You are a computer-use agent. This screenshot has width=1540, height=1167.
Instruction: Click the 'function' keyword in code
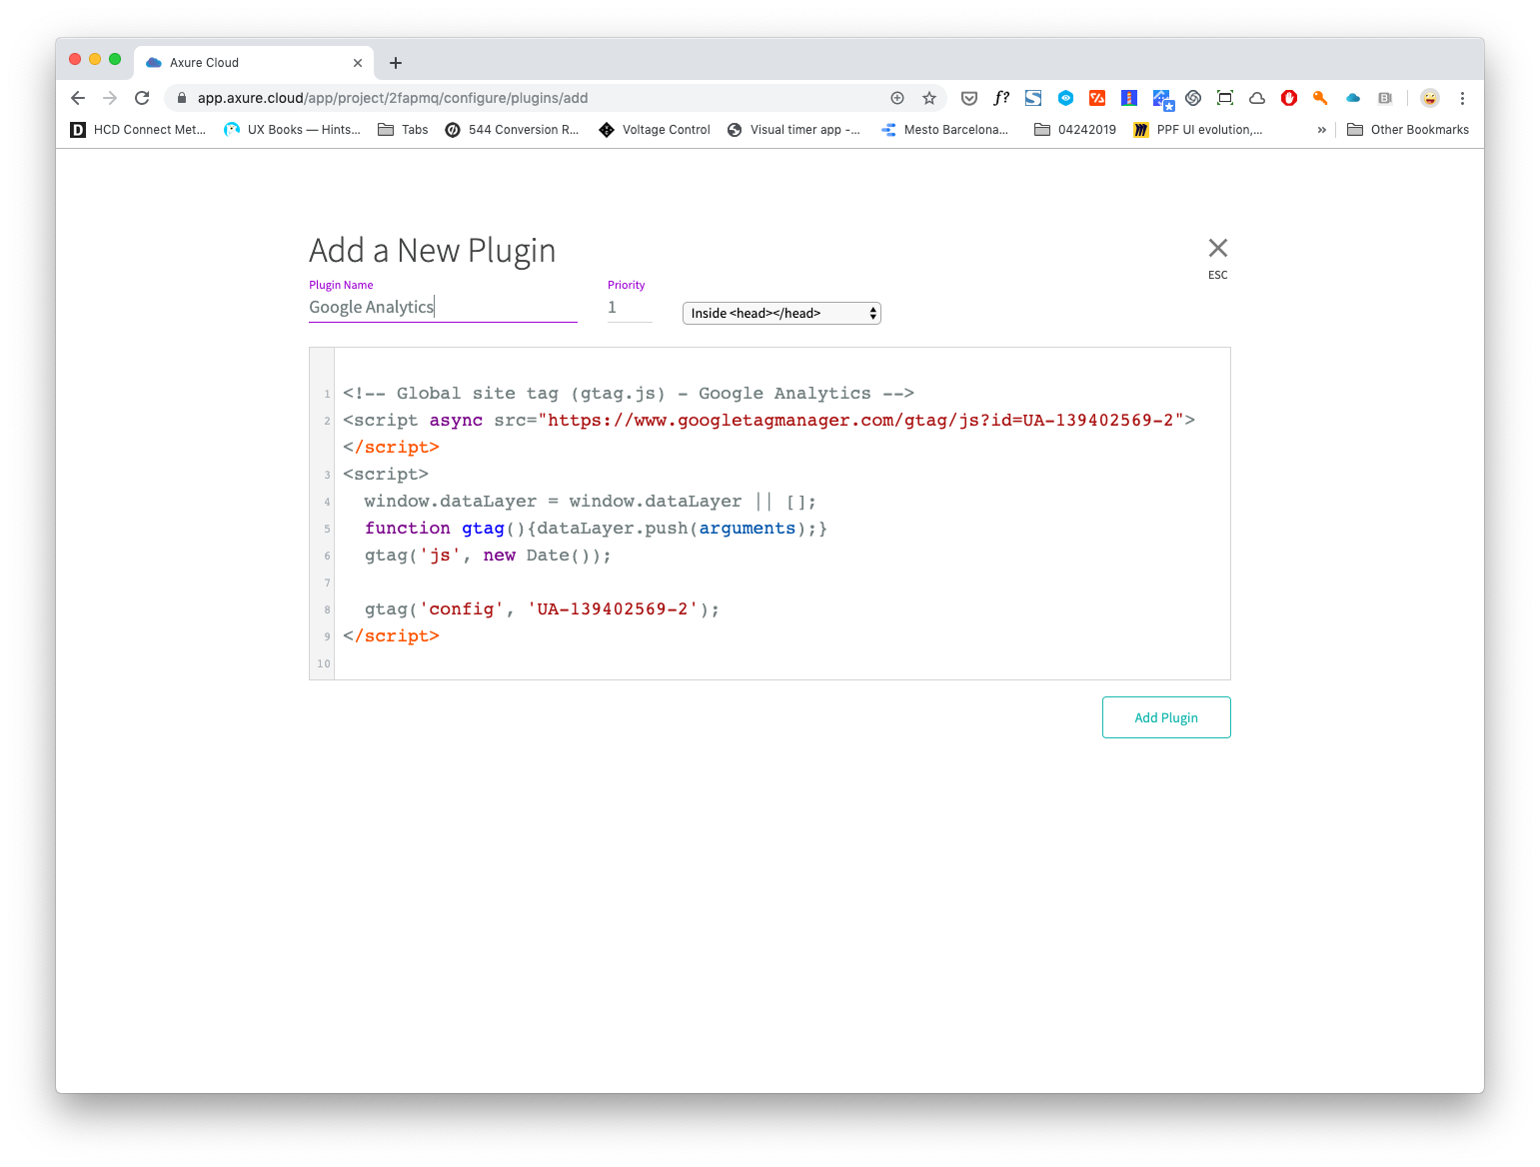coord(408,529)
